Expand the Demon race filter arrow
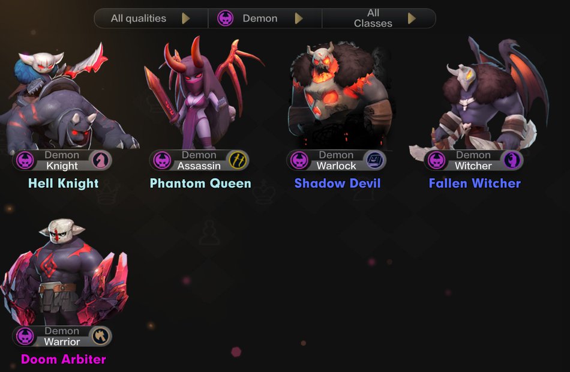This screenshot has height=372, width=570. (299, 18)
